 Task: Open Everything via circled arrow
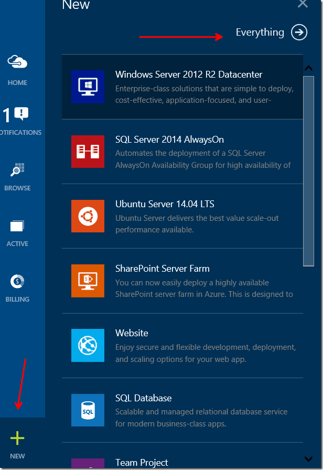[x=299, y=32]
